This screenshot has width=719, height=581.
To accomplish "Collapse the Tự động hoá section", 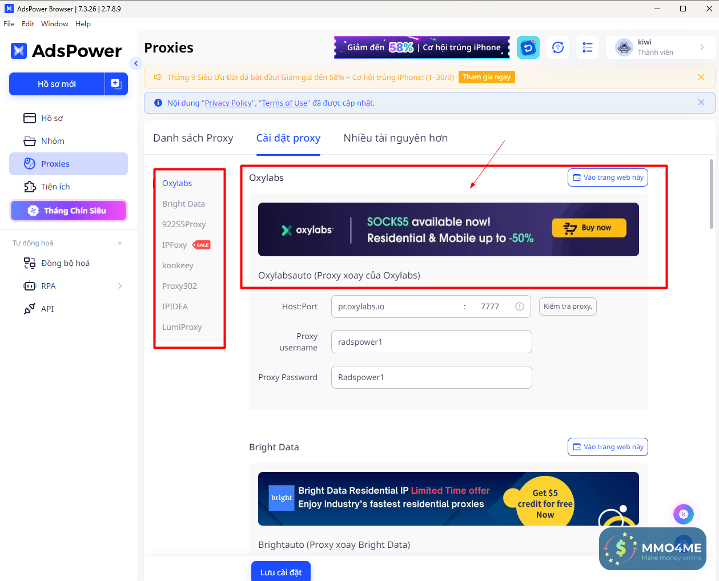I will point(120,244).
